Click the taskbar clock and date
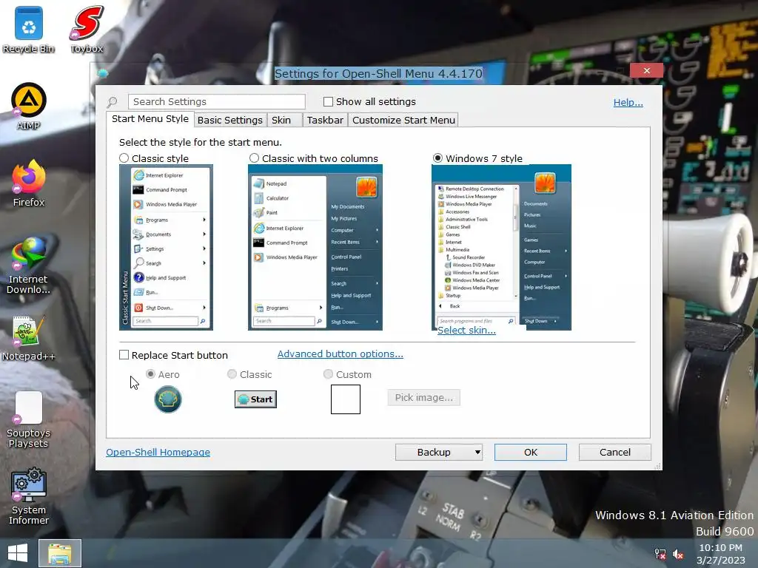The image size is (758, 568). point(721,554)
